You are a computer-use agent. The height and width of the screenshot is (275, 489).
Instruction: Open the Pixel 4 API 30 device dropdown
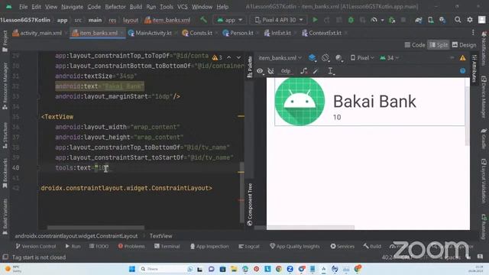point(278,20)
